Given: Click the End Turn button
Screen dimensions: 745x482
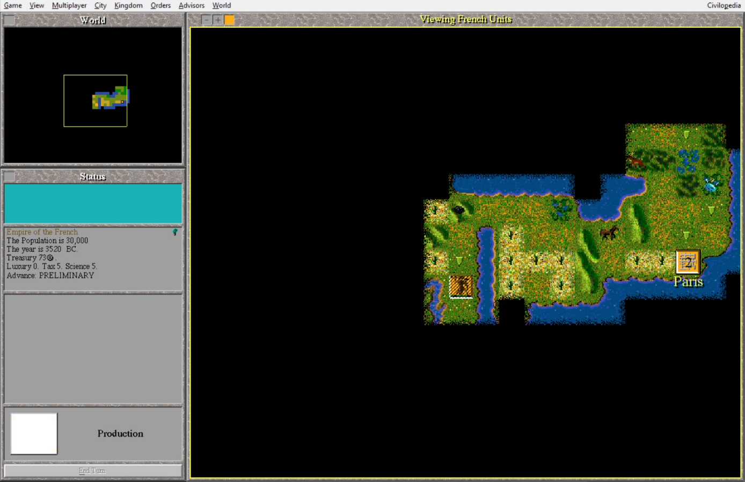Looking at the screenshot, I should coord(93,471).
